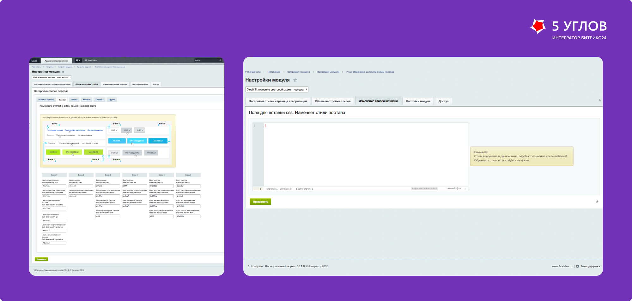The width and height of the screenshot is (632, 301).
Task: Click the Блок 1 blue link color field
Action: coord(54,186)
